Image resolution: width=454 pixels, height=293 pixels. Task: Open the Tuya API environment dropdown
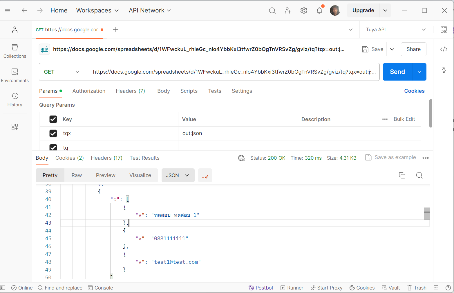pyautogui.click(x=396, y=30)
